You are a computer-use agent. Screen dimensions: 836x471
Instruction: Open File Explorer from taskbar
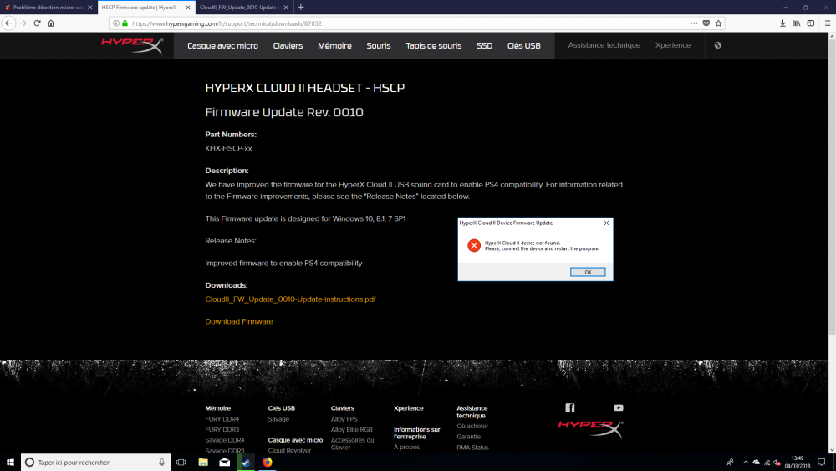(203, 463)
